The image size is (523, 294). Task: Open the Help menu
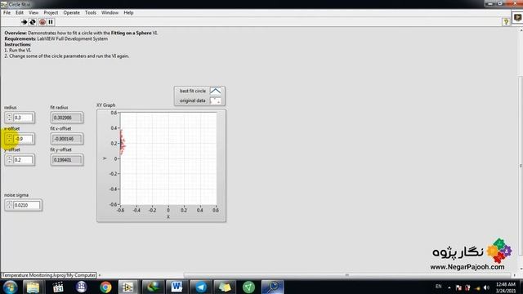[128, 13]
